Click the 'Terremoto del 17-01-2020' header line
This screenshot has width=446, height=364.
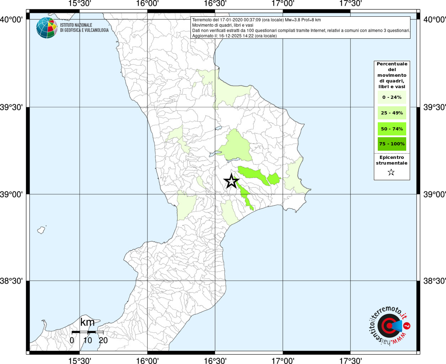click(x=256, y=20)
